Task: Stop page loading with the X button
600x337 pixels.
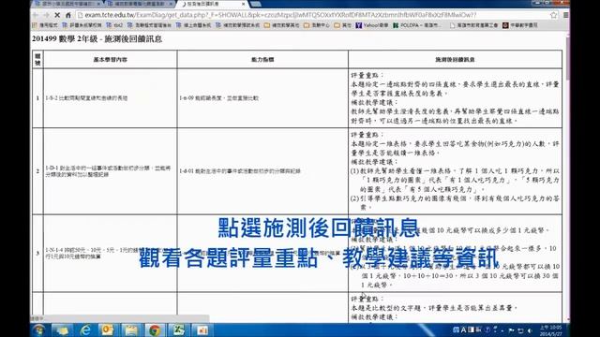Action: (x=57, y=15)
